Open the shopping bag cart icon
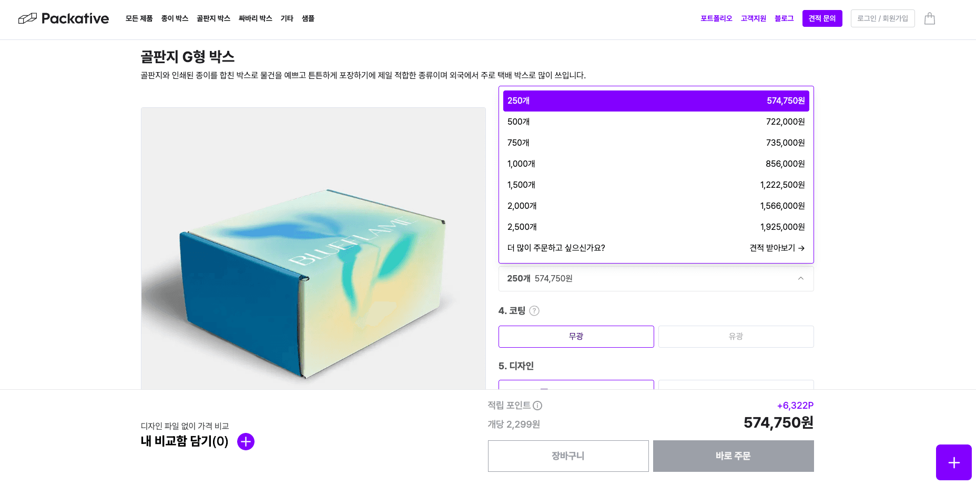The width and height of the screenshot is (976, 485). point(930,18)
